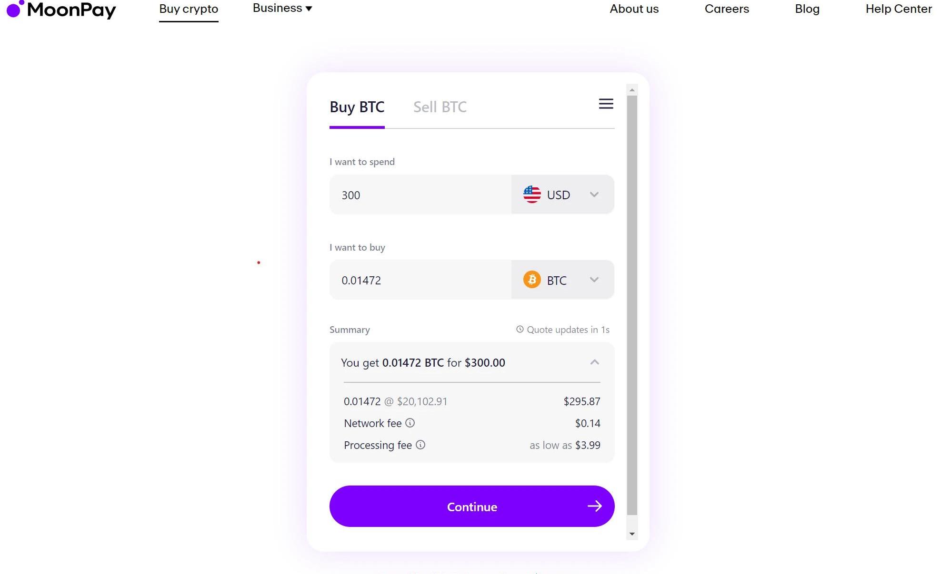Go to the Help Center link
940x574 pixels.
(x=899, y=9)
